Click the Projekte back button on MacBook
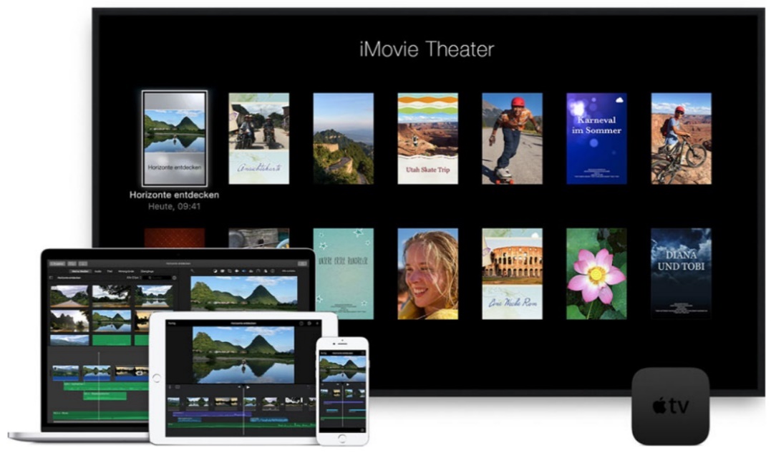 click(57, 263)
